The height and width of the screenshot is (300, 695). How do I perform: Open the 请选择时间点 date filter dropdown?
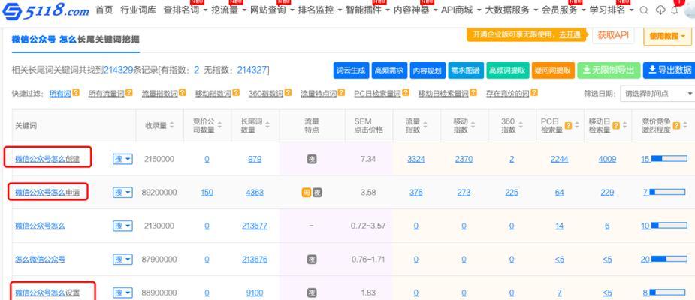click(x=657, y=93)
